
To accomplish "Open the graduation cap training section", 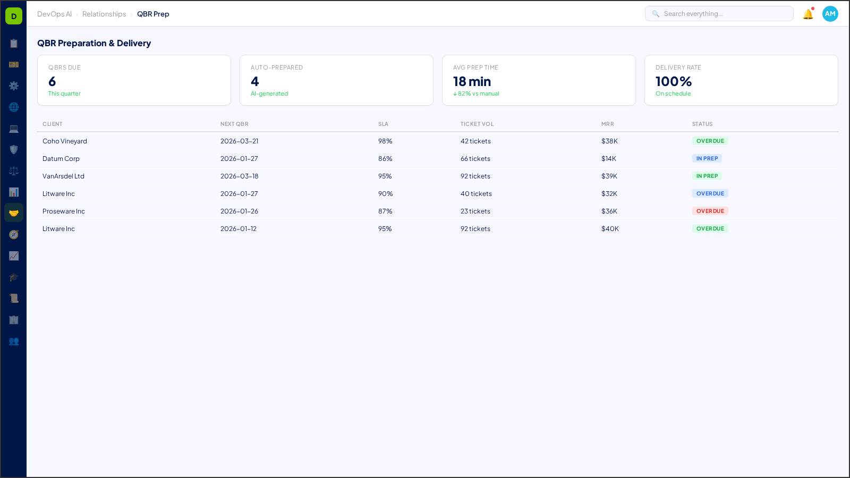I will tap(14, 277).
